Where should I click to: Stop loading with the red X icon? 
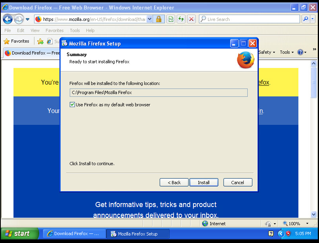pyautogui.click(x=191, y=19)
